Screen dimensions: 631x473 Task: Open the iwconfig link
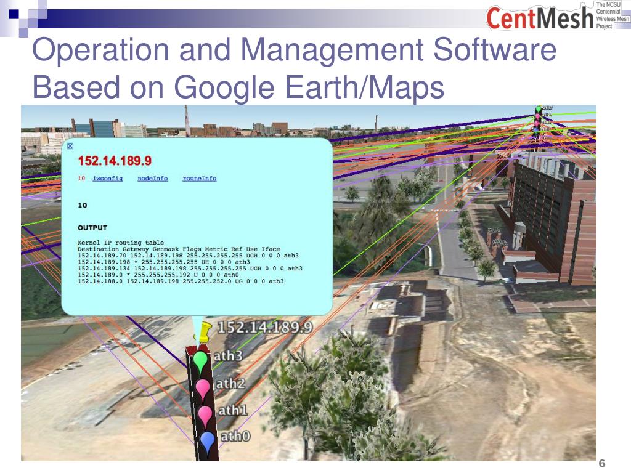[107, 178]
